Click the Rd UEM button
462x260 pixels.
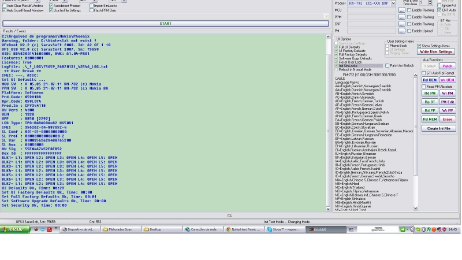point(430,80)
